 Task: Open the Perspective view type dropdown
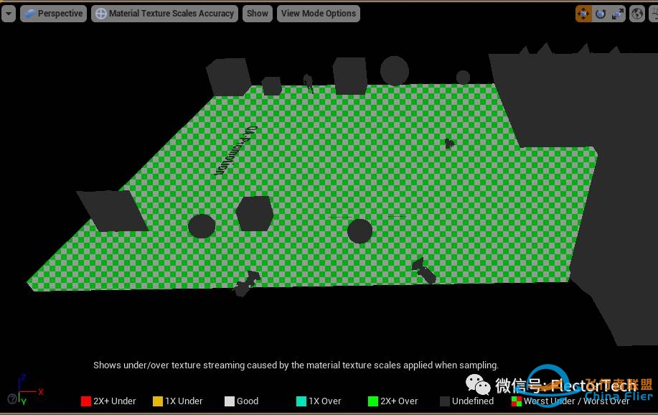tap(53, 14)
